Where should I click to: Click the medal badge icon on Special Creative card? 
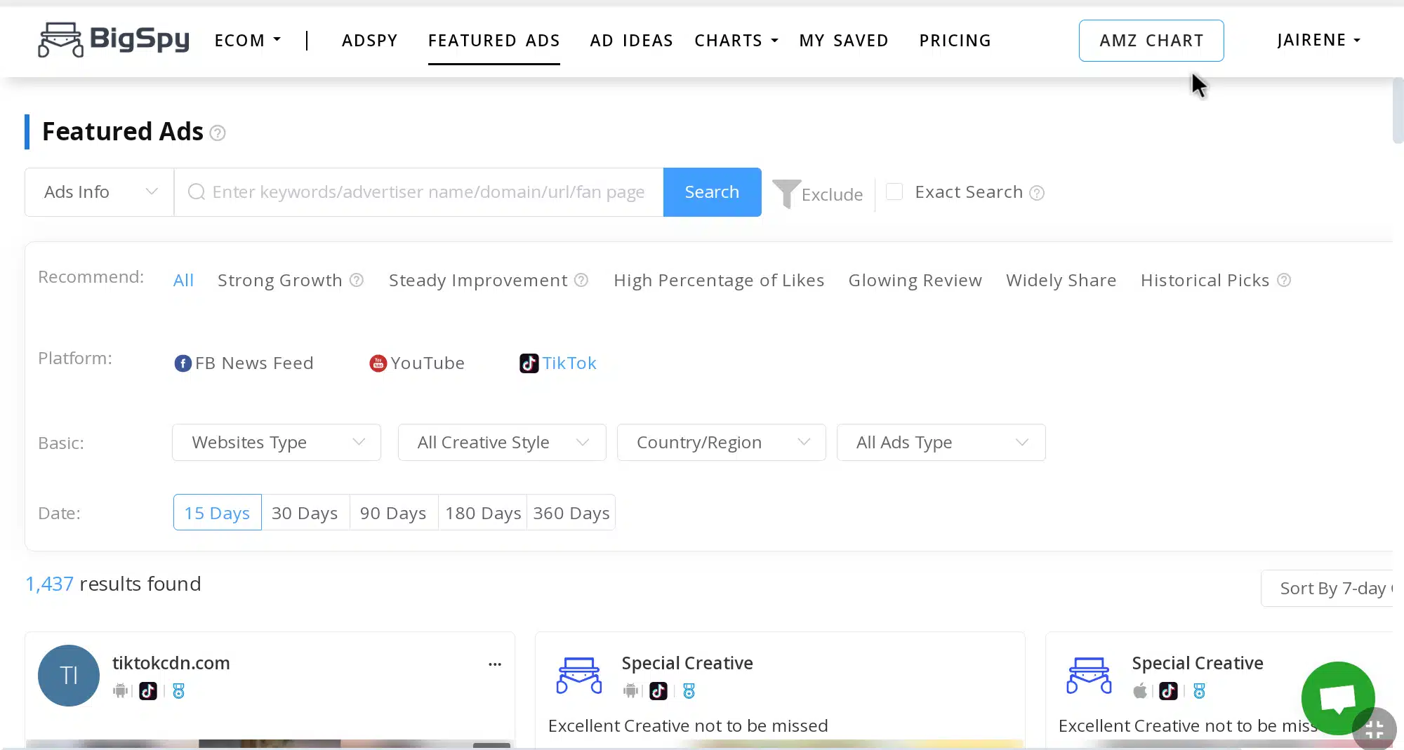(689, 691)
